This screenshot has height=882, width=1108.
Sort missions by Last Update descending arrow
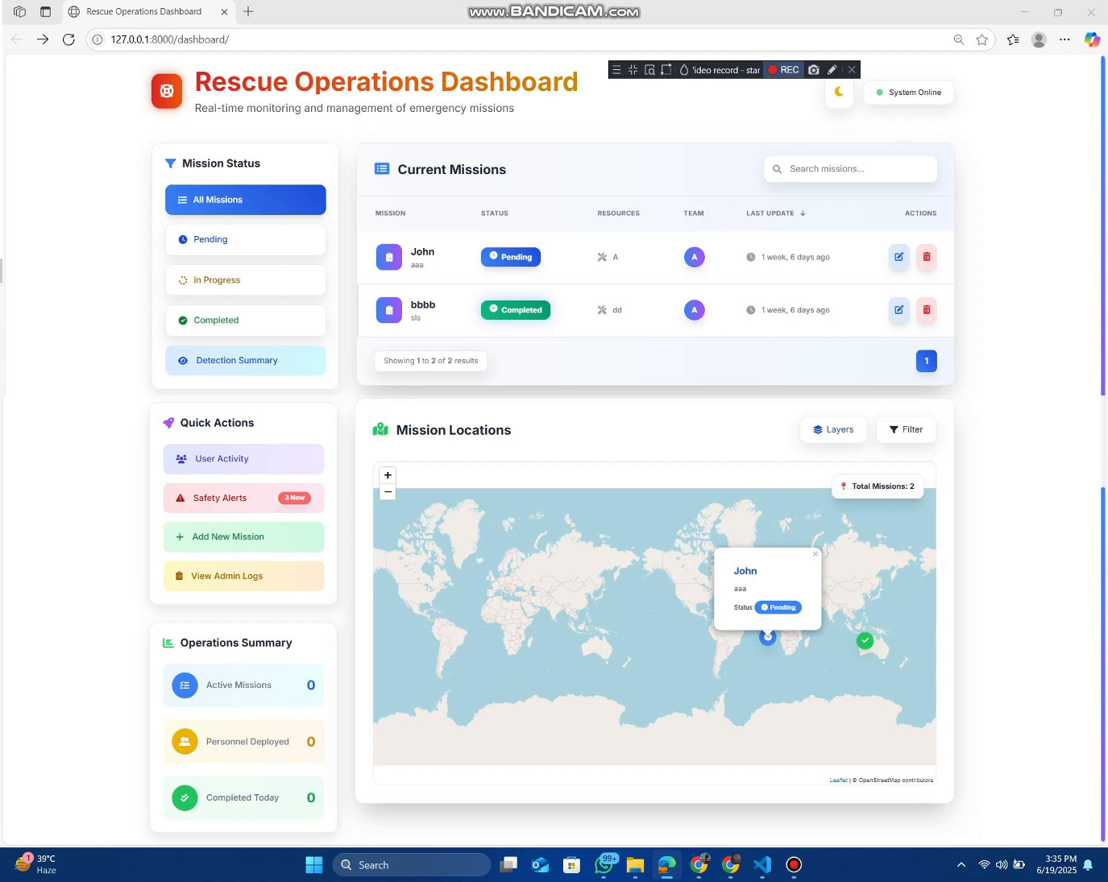tap(803, 213)
